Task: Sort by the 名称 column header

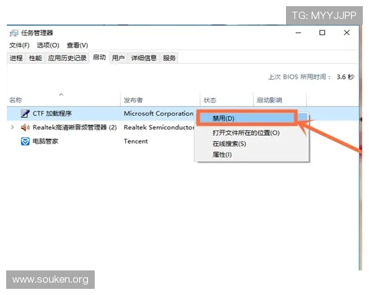Action: coord(63,100)
